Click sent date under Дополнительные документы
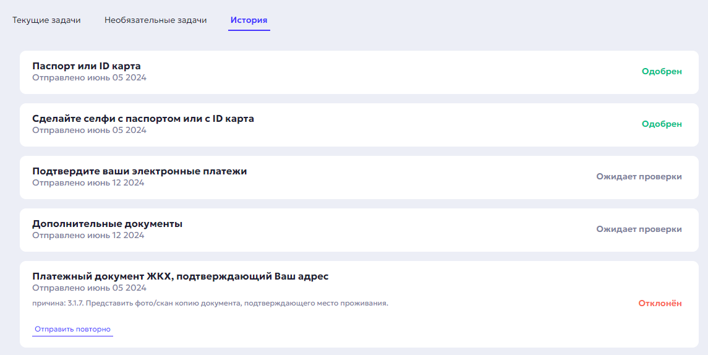 click(88, 236)
